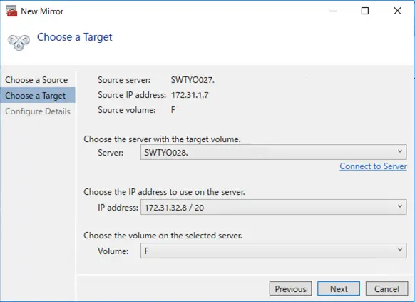Expand the Server dropdown arrow
This screenshot has width=415, height=302.
[x=400, y=151]
